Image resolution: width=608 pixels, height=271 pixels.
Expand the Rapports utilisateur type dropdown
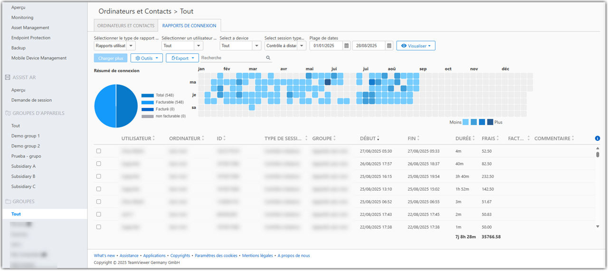coord(115,46)
